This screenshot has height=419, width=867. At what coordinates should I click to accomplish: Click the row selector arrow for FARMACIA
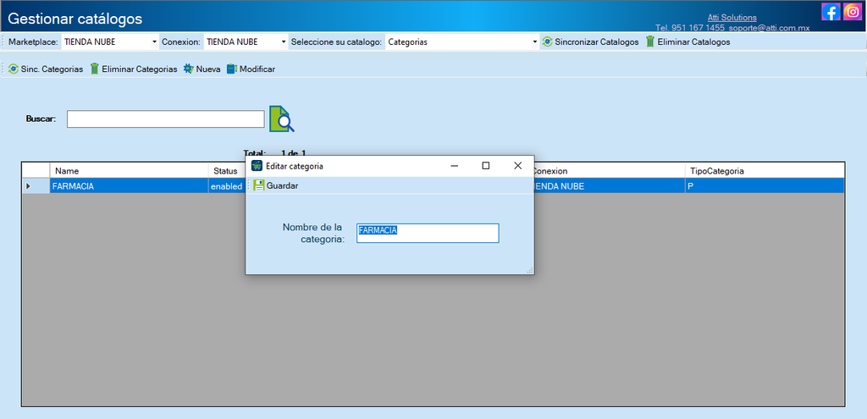pos(36,186)
